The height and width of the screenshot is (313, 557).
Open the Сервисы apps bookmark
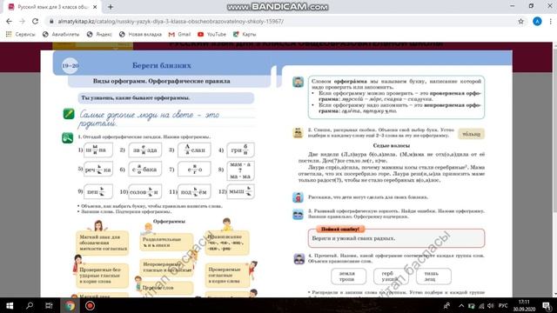tap(21, 35)
